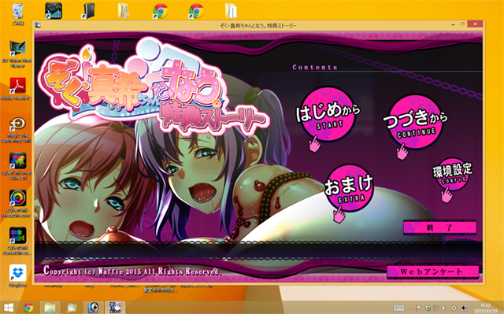Viewport: 504px width, 314px height.
Task: Open File Explorer from the taskbar
Action: 50,308
